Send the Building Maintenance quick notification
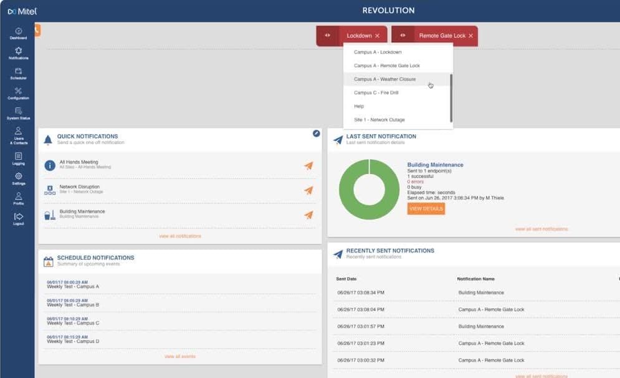 308,214
